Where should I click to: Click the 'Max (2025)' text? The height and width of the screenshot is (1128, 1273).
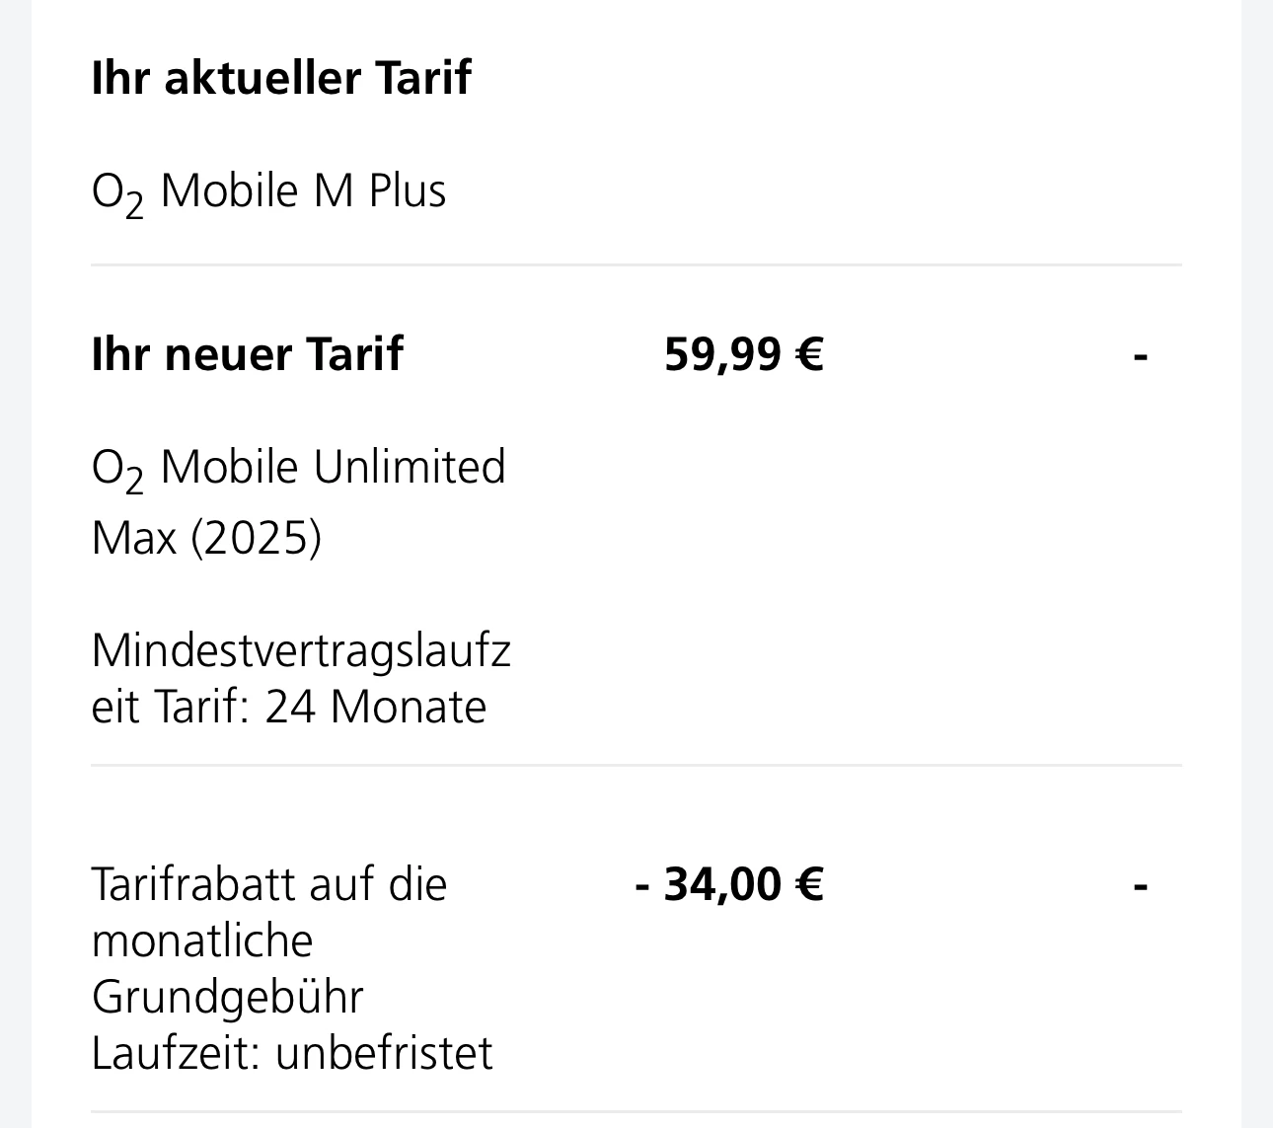206,538
